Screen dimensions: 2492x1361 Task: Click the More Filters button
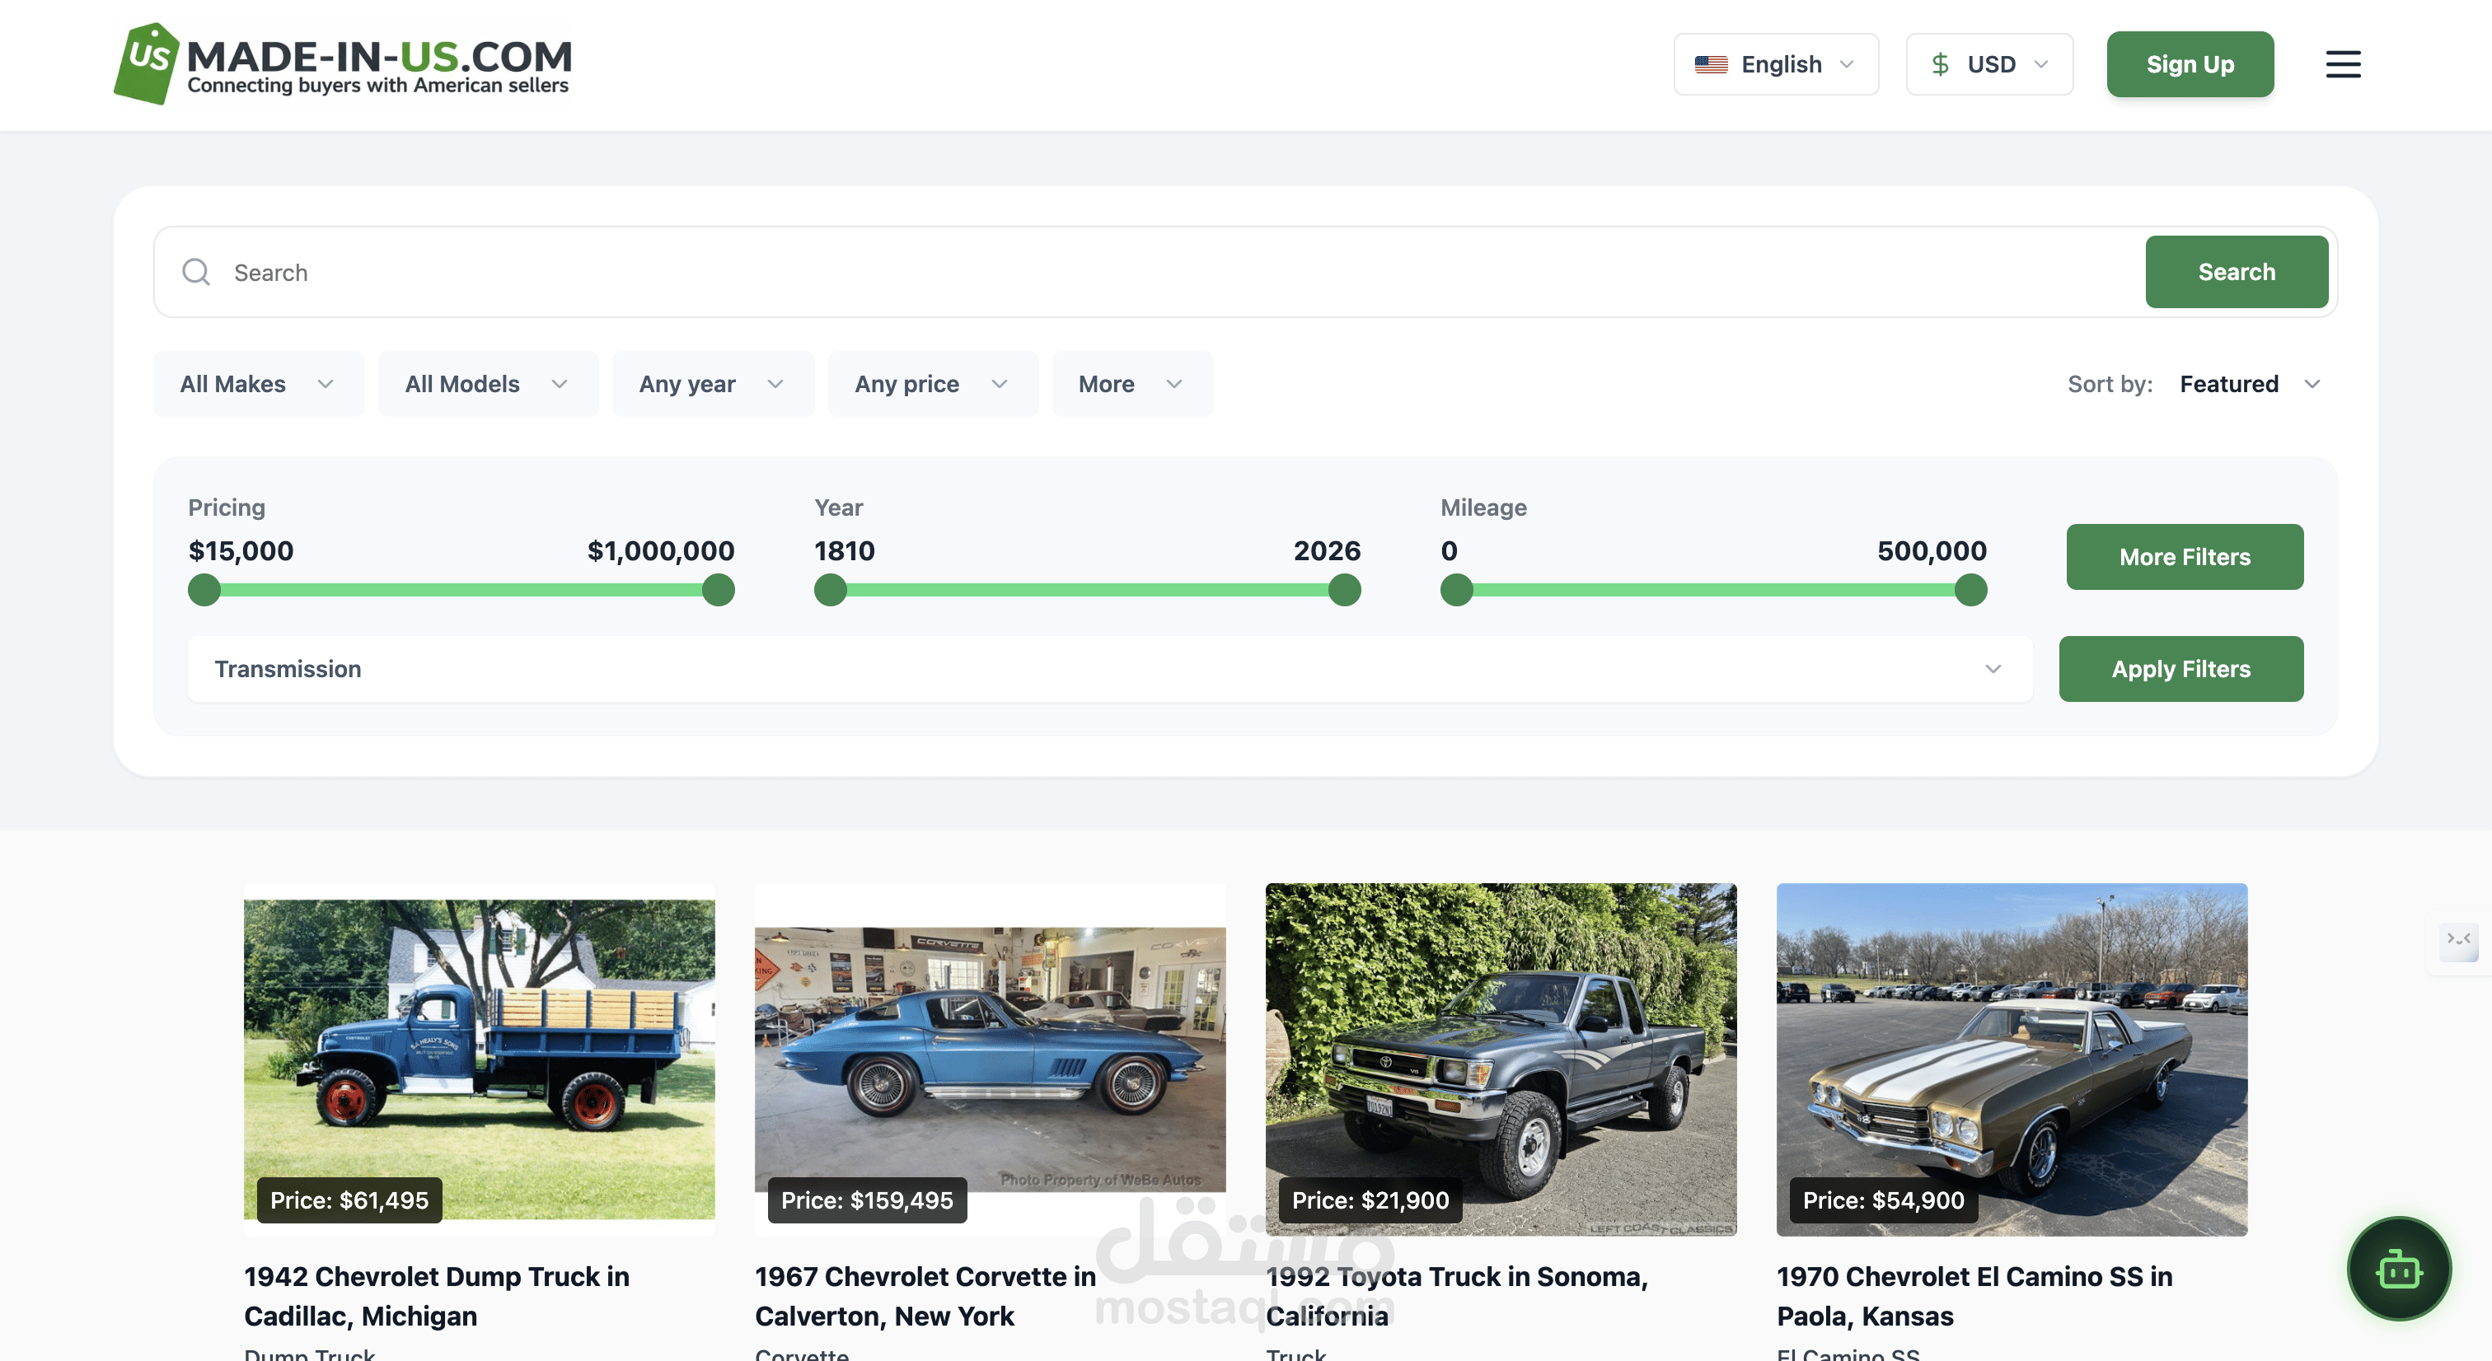click(x=2185, y=557)
